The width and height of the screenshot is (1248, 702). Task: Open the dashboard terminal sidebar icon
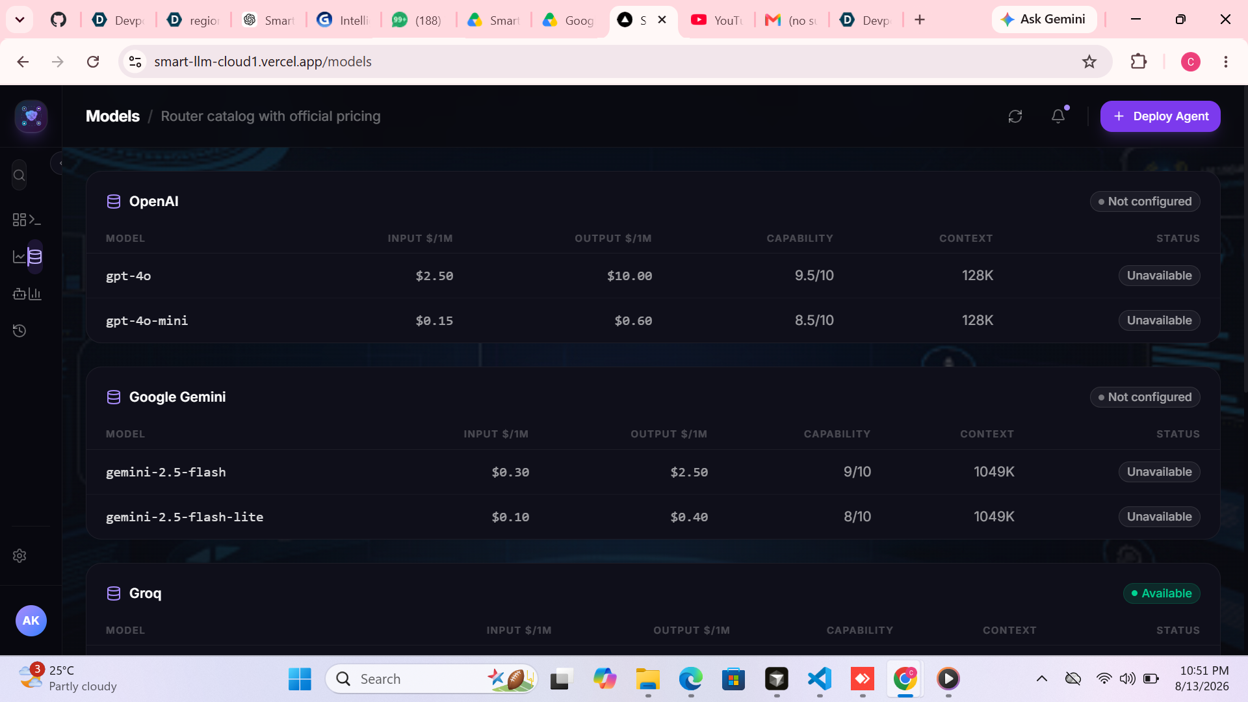click(x=27, y=220)
